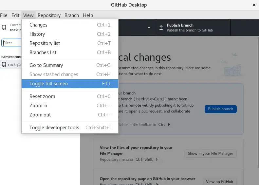Click the Publish branch upload arrow icon
259x185 pixels.
[161, 28]
